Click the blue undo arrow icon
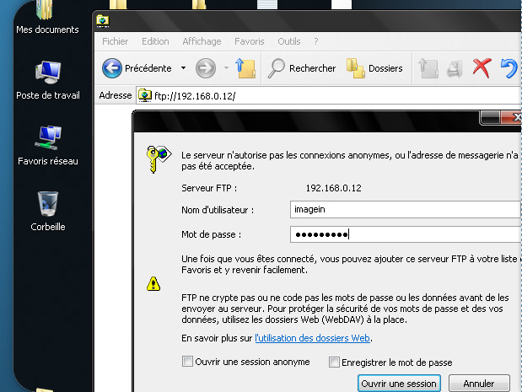 (x=509, y=68)
